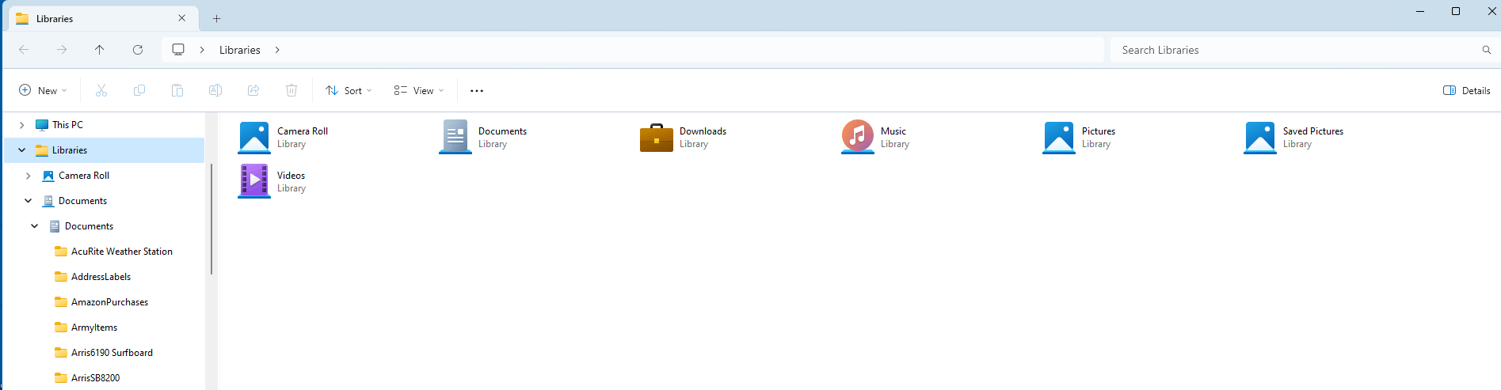1501x390 pixels.
Task: Click the Libraries tab title
Action: click(x=55, y=19)
